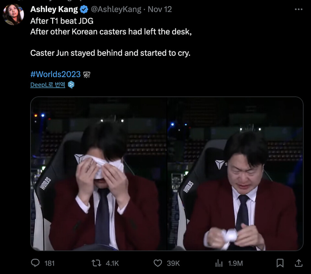Click the blue verified checkmark badge
This screenshot has width=311, height=274.
click(84, 10)
